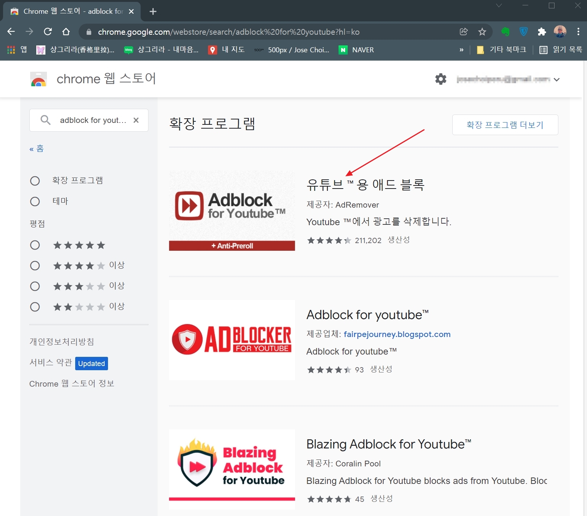Click the 93 rating count
587x516 pixels.
359,370
